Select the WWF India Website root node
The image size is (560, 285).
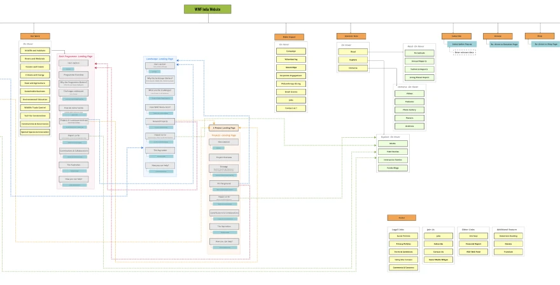point(207,10)
